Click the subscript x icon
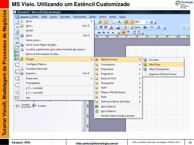The height and width of the screenshot is (145, 194). click(x=113, y=32)
